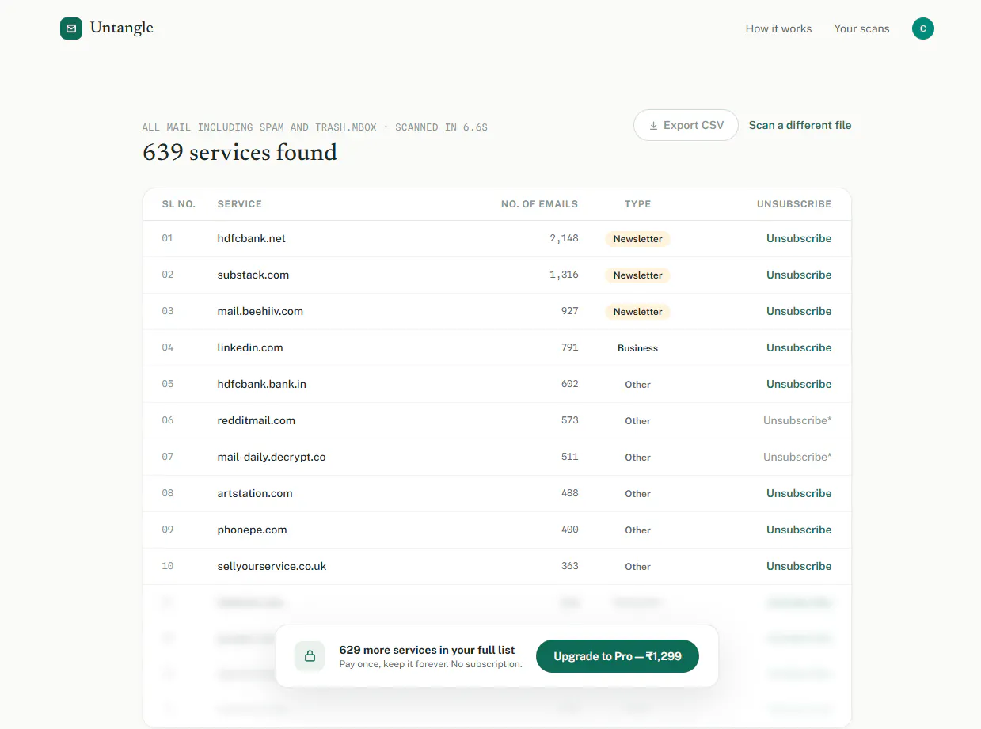
Task: Click the email count 602
Action: pos(569,384)
